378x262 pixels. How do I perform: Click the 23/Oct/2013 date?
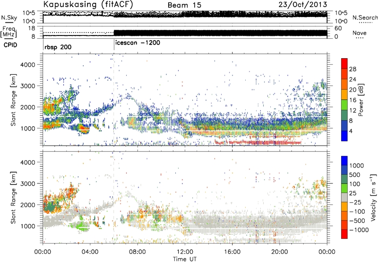303,5
